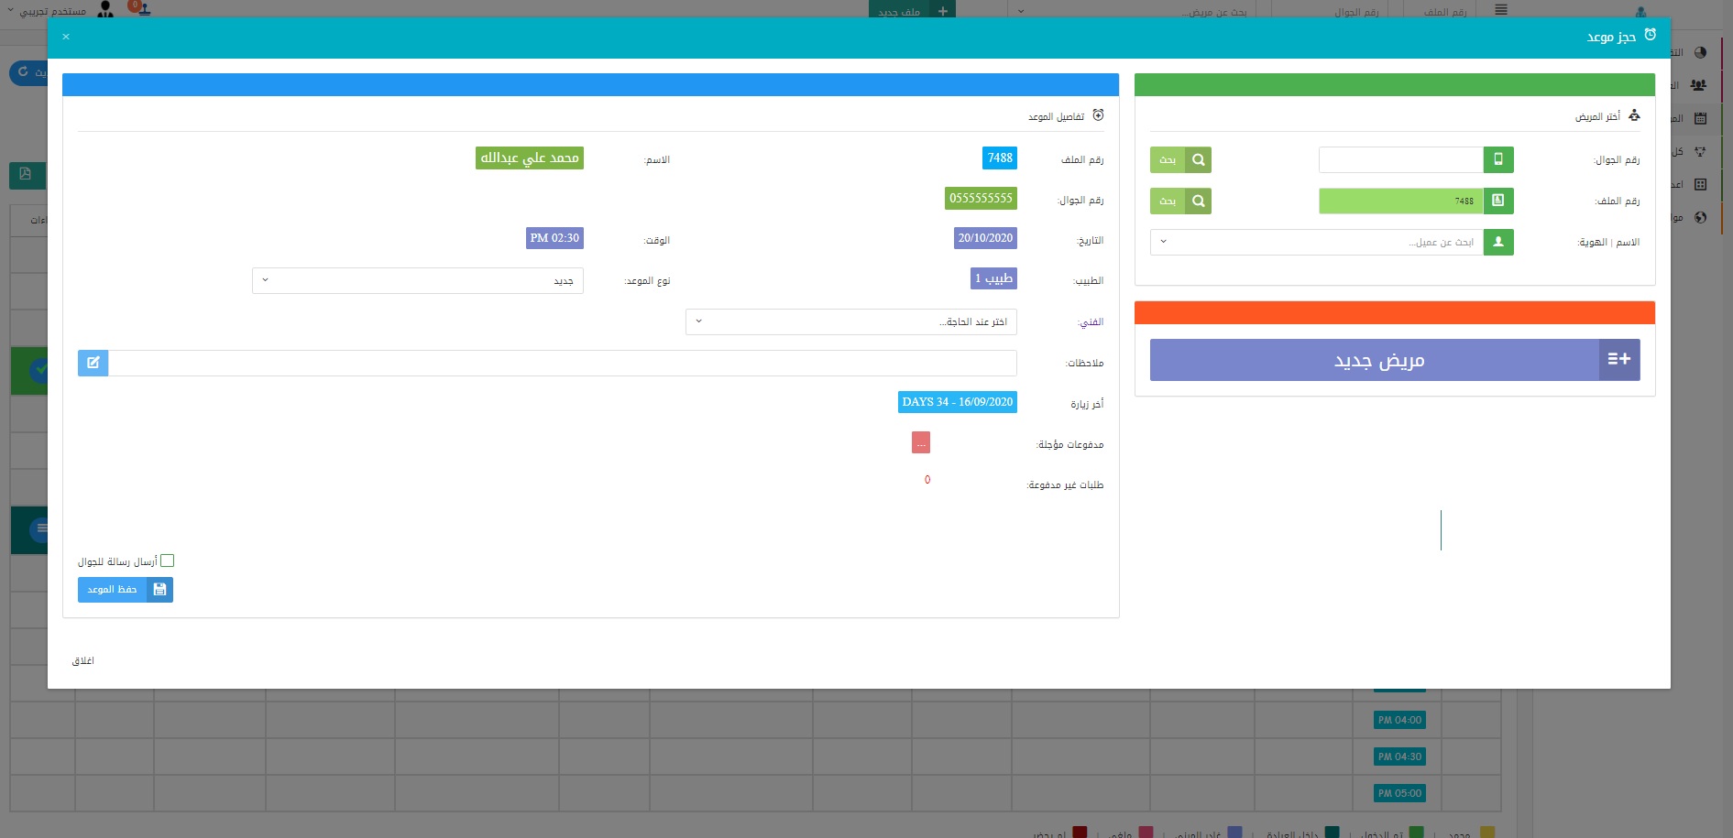Close the appointment booking dialog with X
Viewport: 1733px width, 838px height.
pyautogui.click(x=66, y=37)
